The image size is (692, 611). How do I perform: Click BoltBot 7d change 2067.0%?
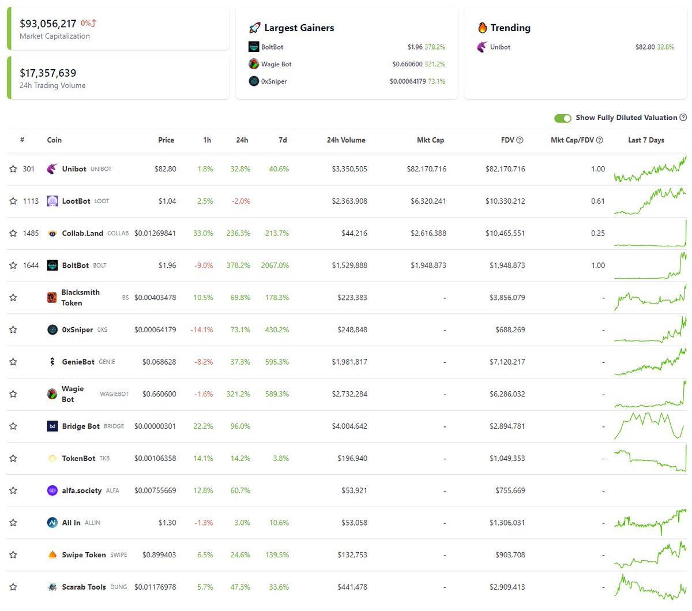(x=275, y=265)
